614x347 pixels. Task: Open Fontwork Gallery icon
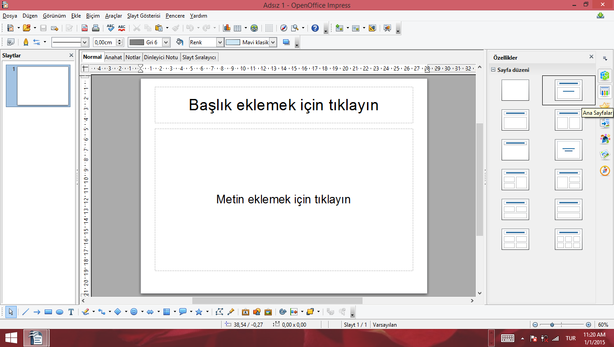[246, 312]
